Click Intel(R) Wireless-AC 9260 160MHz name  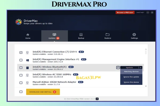pos(52,74)
